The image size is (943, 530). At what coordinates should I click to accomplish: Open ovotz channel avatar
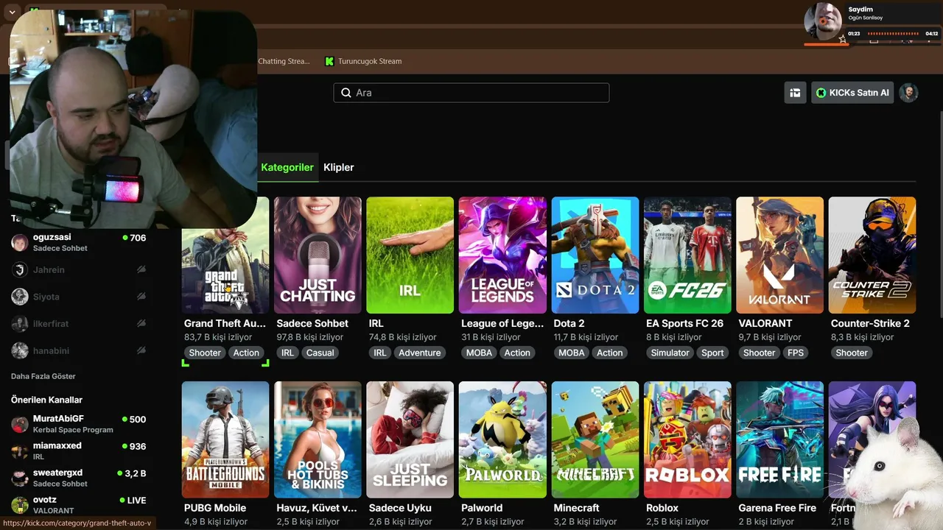(20, 505)
